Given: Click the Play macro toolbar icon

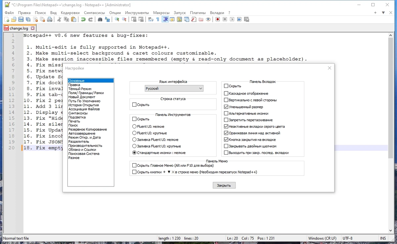Looking at the screenshot, I should [232, 19].
